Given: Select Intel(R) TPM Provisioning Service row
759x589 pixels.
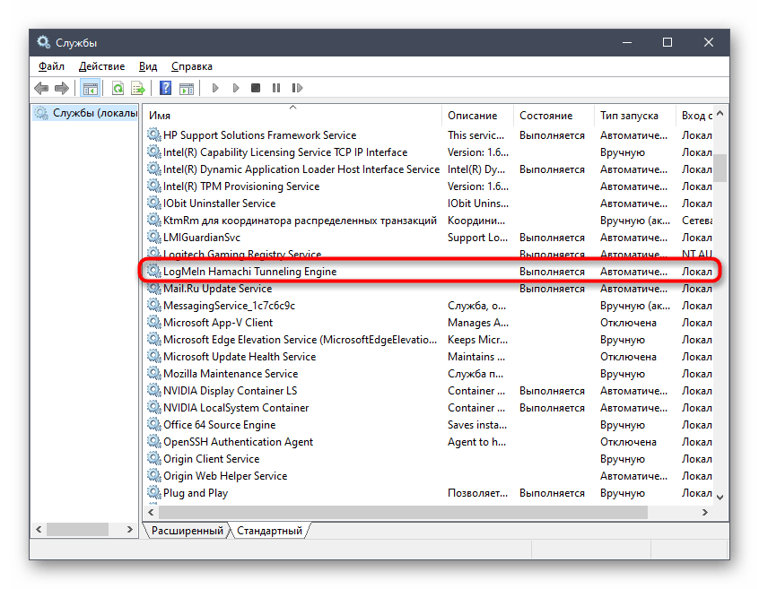Looking at the screenshot, I should tap(429, 186).
